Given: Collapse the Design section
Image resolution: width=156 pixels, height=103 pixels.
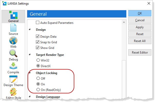Looking at the screenshot, I should pyautogui.click(x=30, y=29).
